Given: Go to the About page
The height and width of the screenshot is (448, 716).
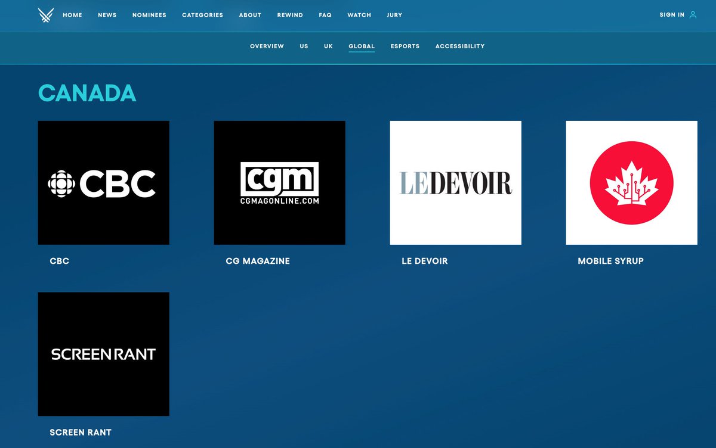Looking at the screenshot, I should pos(250,15).
